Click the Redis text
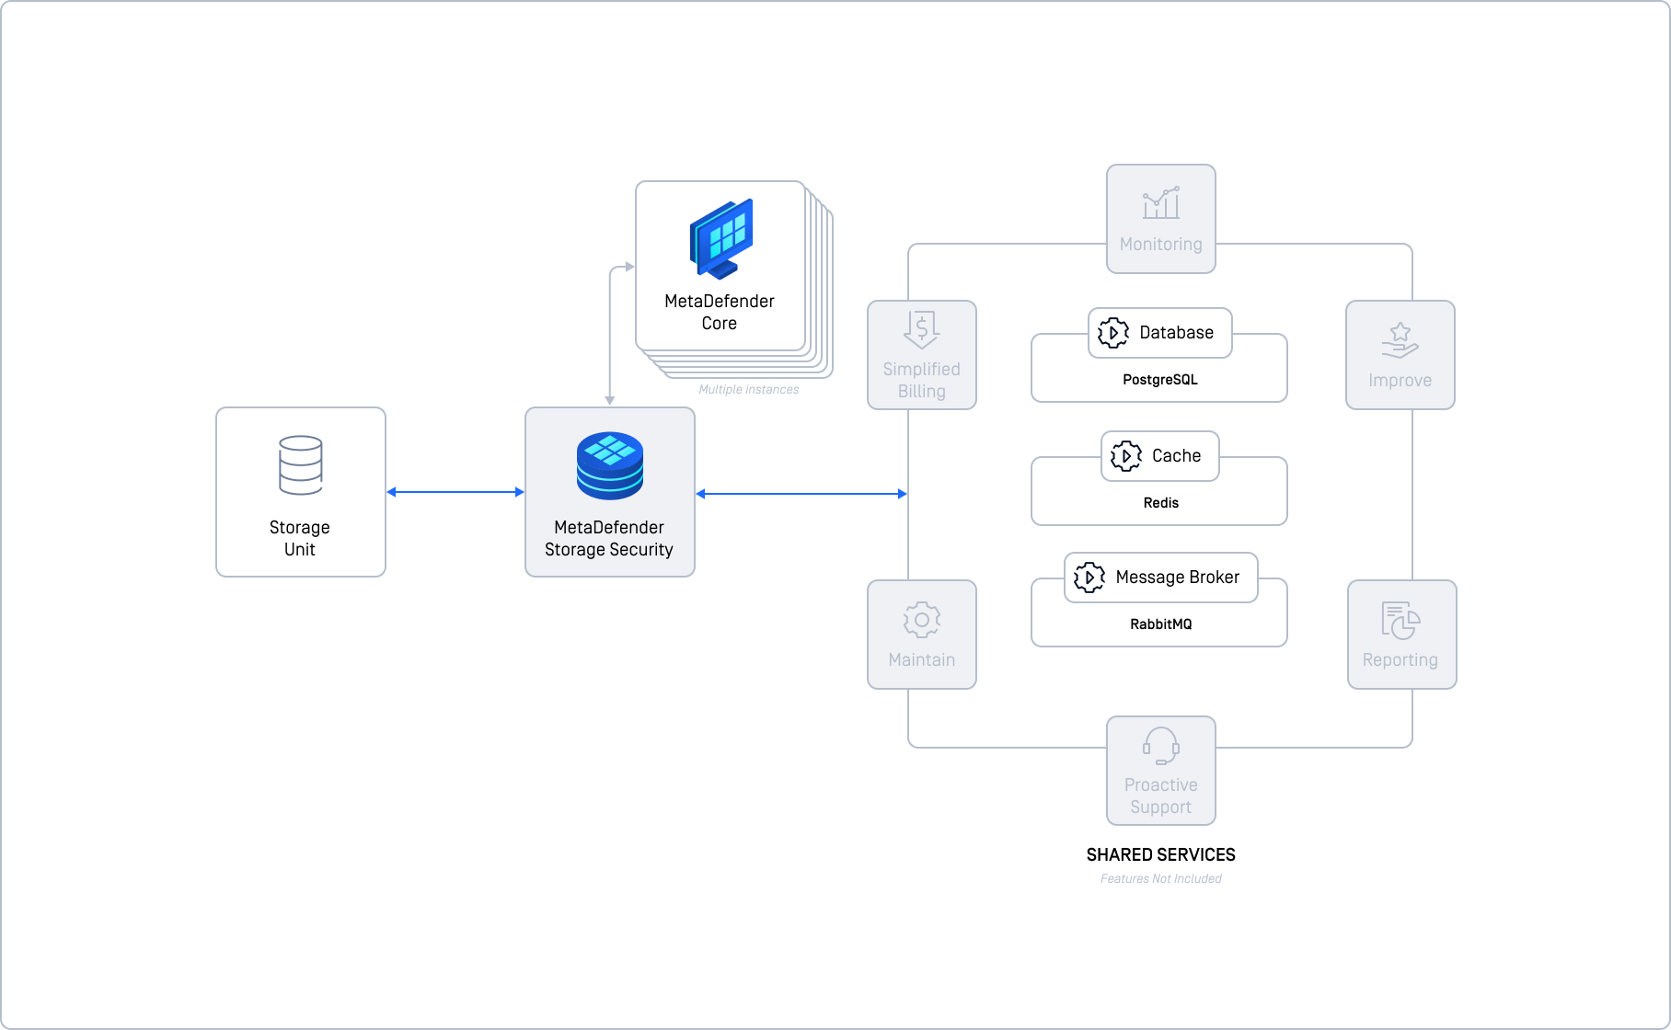Viewport: 1671px width, 1030px height. 1161,503
